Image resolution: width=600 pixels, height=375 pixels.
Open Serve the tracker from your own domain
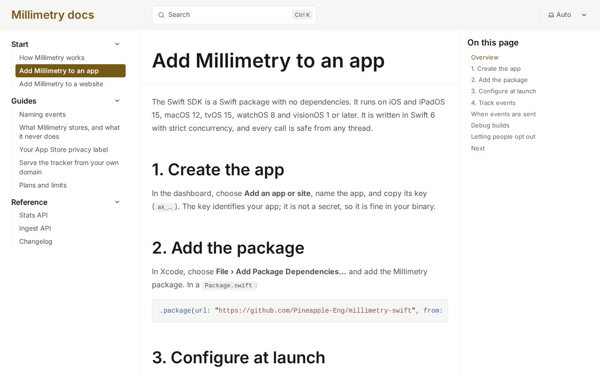(70, 167)
